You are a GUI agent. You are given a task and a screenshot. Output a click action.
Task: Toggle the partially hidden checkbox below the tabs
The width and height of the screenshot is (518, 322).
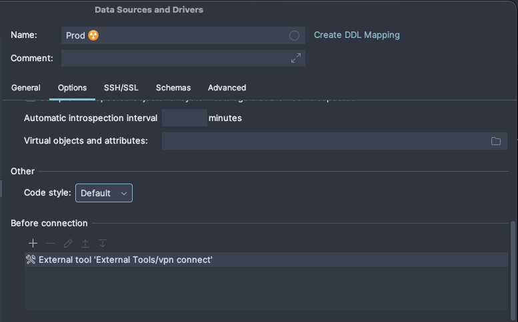pyautogui.click(x=31, y=100)
